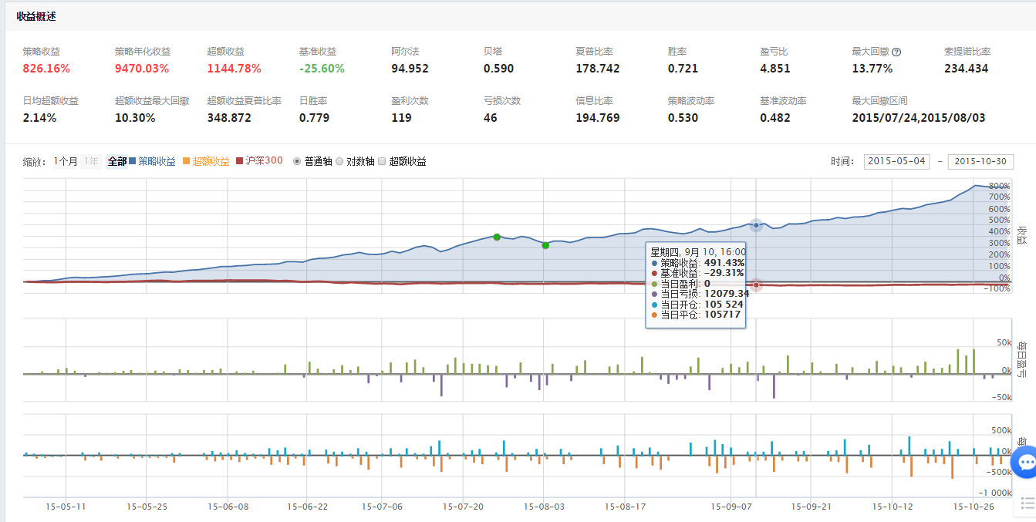Click the 贝塔 value 0.590

click(499, 69)
